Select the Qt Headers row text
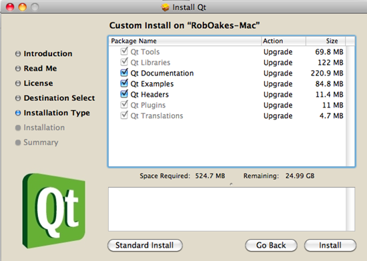The image size is (367, 261). [x=149, y=95]
